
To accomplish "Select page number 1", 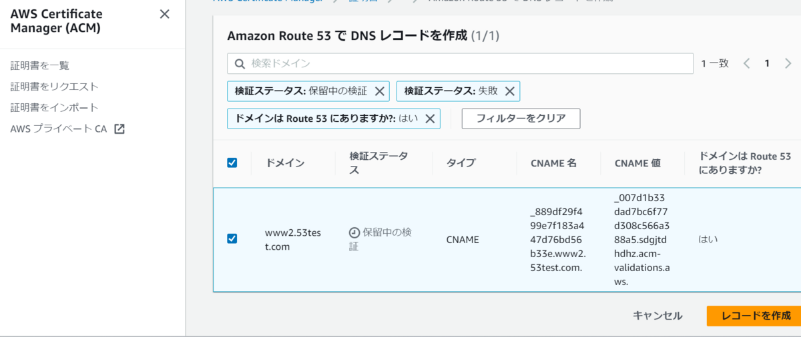I will (768, 63).
